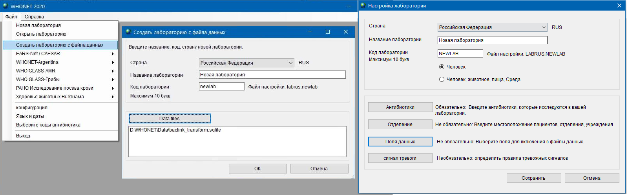The height and width of the screenshot is (195, 628).
Task: Click the WHONET 2020 globe title icon
Action: tap(5, 6)
